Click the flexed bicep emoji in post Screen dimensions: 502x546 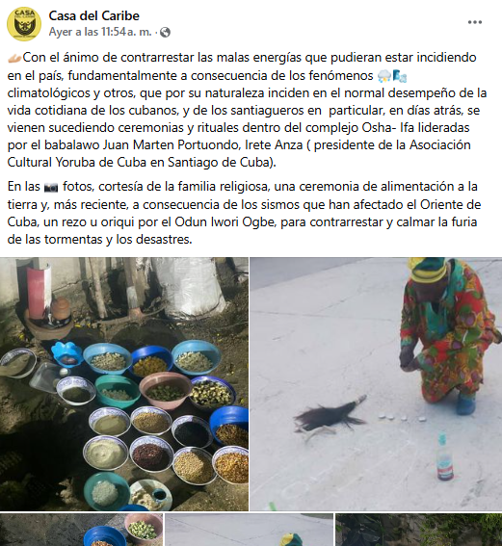(14, 58)
